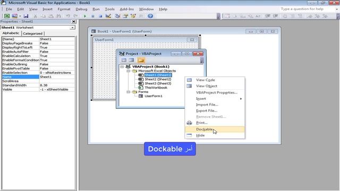Click the Undo arrow icon
Image resolution: width=340 pixels, height=191 pixels.
[68, 16]
